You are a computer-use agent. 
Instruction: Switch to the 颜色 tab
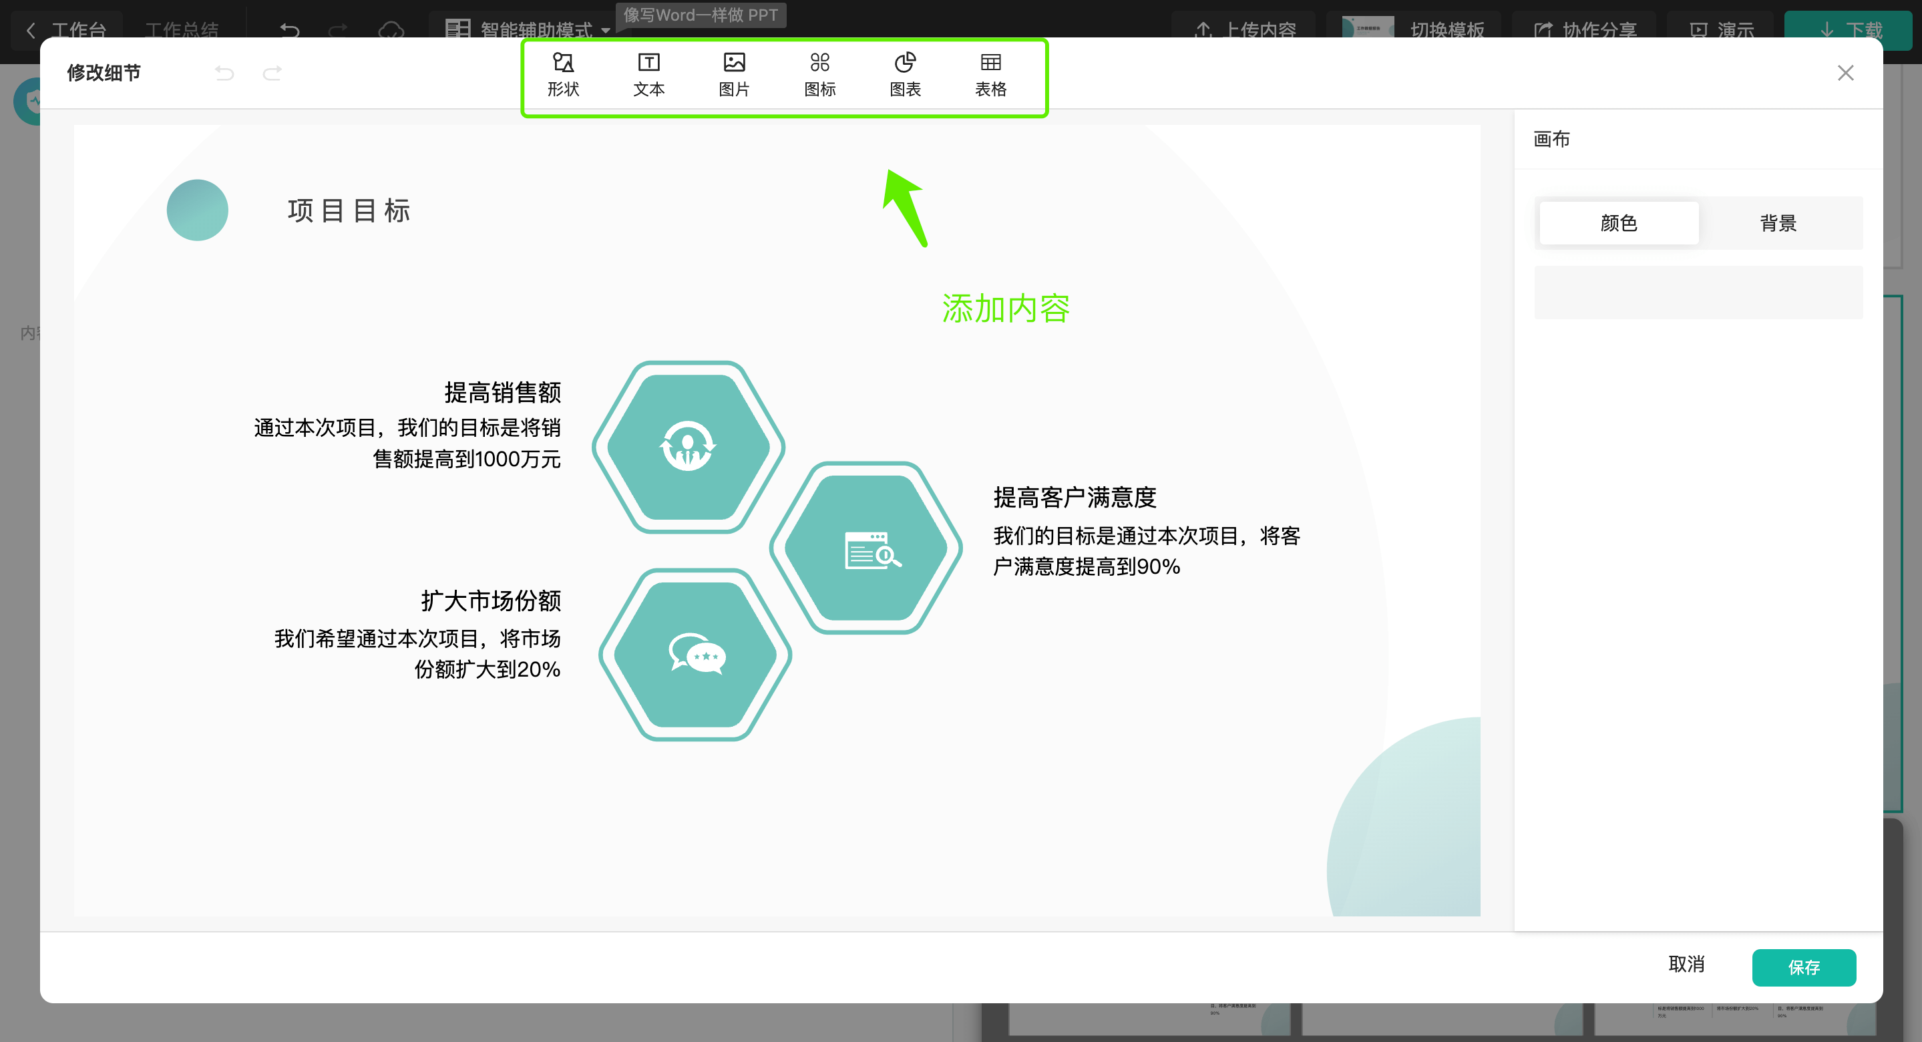point(1618,222)
